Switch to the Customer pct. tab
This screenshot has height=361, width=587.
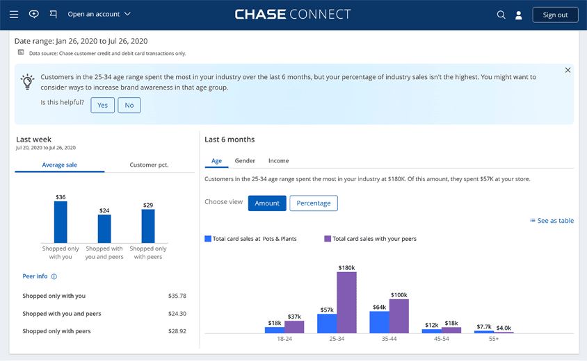(149, 165)
